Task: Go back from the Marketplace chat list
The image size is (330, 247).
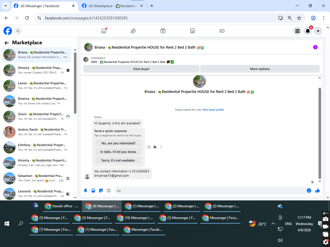Action: pyautogui.click(x=7, y=43)
